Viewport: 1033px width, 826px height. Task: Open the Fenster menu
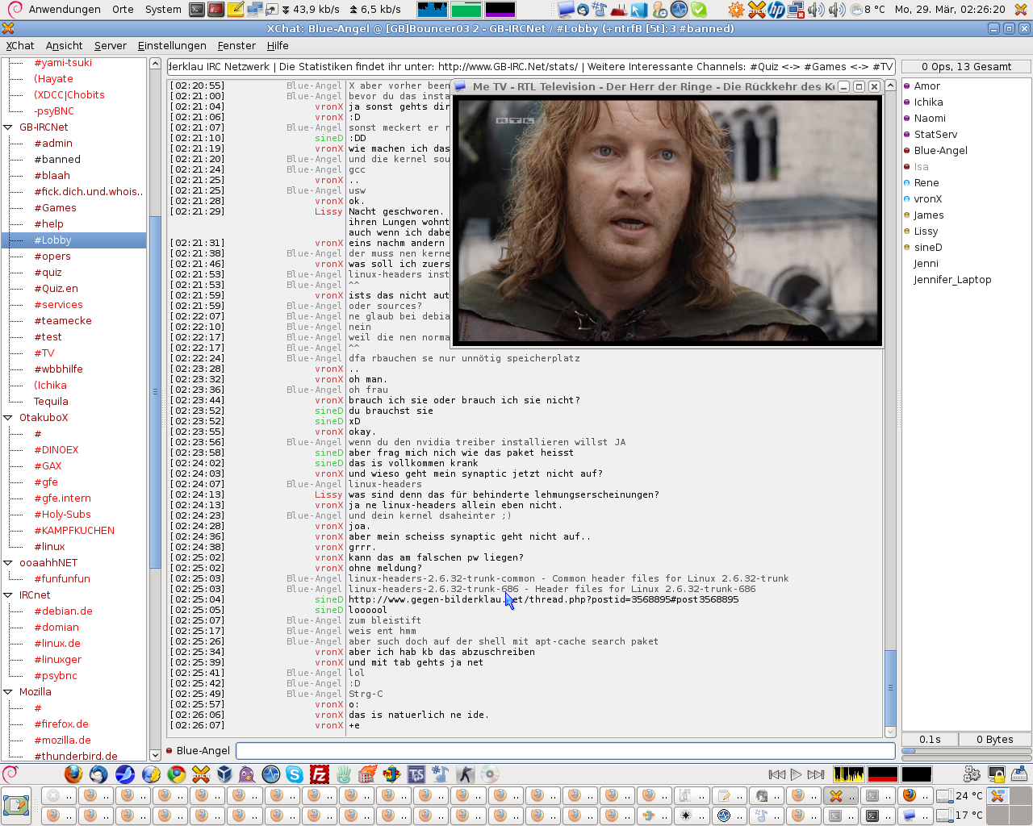(x=236, y=46)
